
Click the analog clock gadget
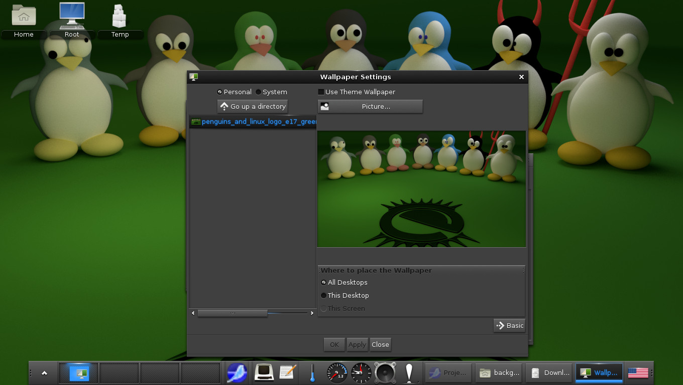click(x=361, y=373)
